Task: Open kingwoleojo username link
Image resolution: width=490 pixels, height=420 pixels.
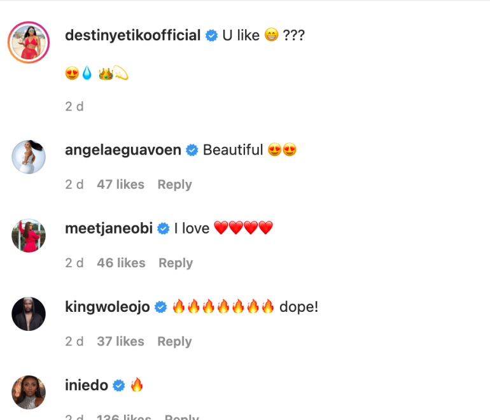Action: (108, 307)
